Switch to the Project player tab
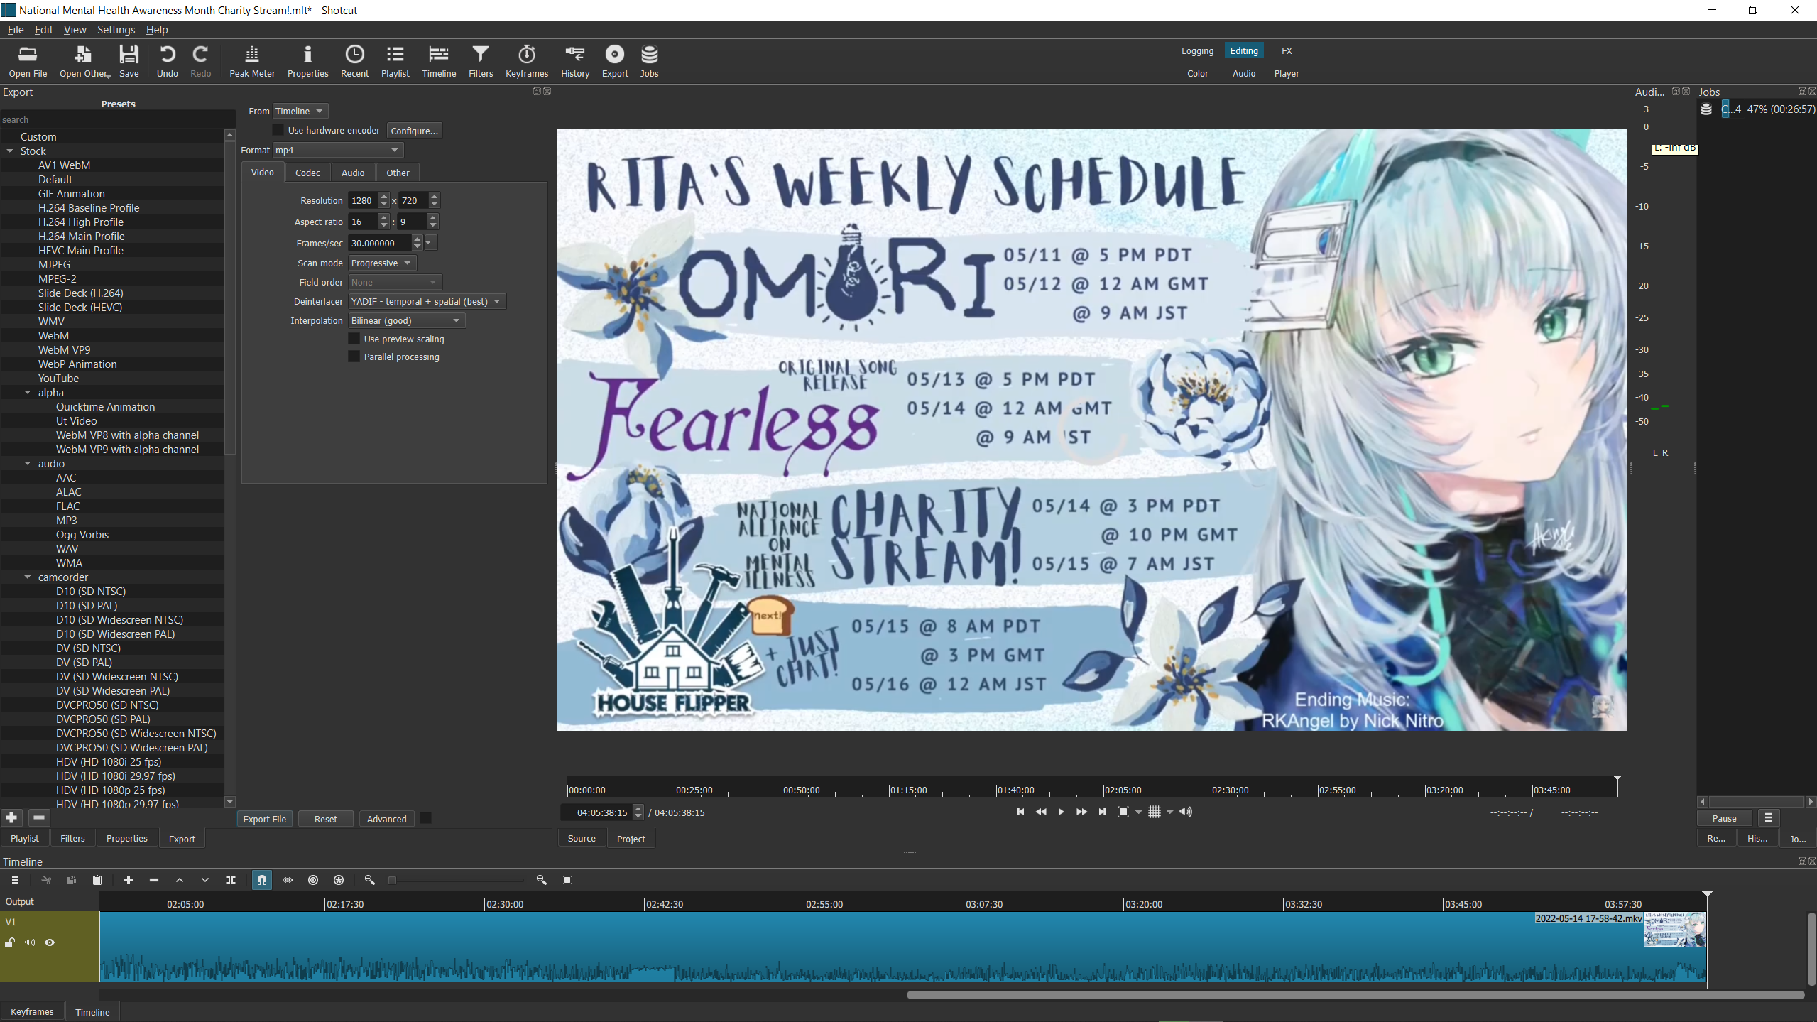 [631, 839]
